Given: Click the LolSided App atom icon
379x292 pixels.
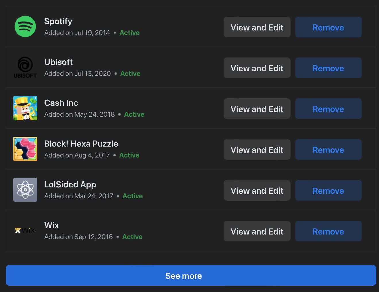Looking at the screenshot, I should pyautogui.click(x=25, y=190).
